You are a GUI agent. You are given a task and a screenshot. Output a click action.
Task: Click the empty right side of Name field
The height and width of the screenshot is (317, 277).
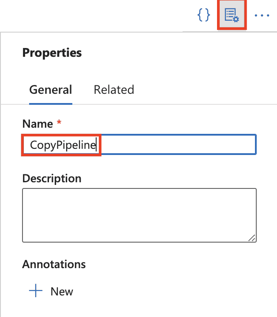(x=176, y=145)
